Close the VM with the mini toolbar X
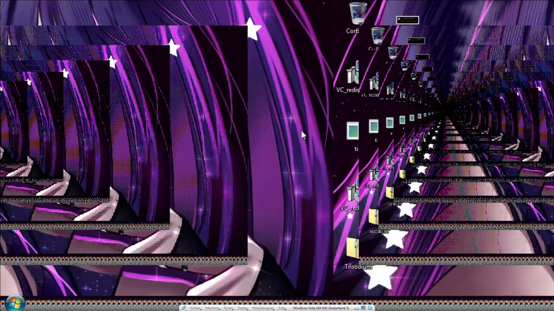This screenshot has width=554, height=311. [x=370, y=308]
